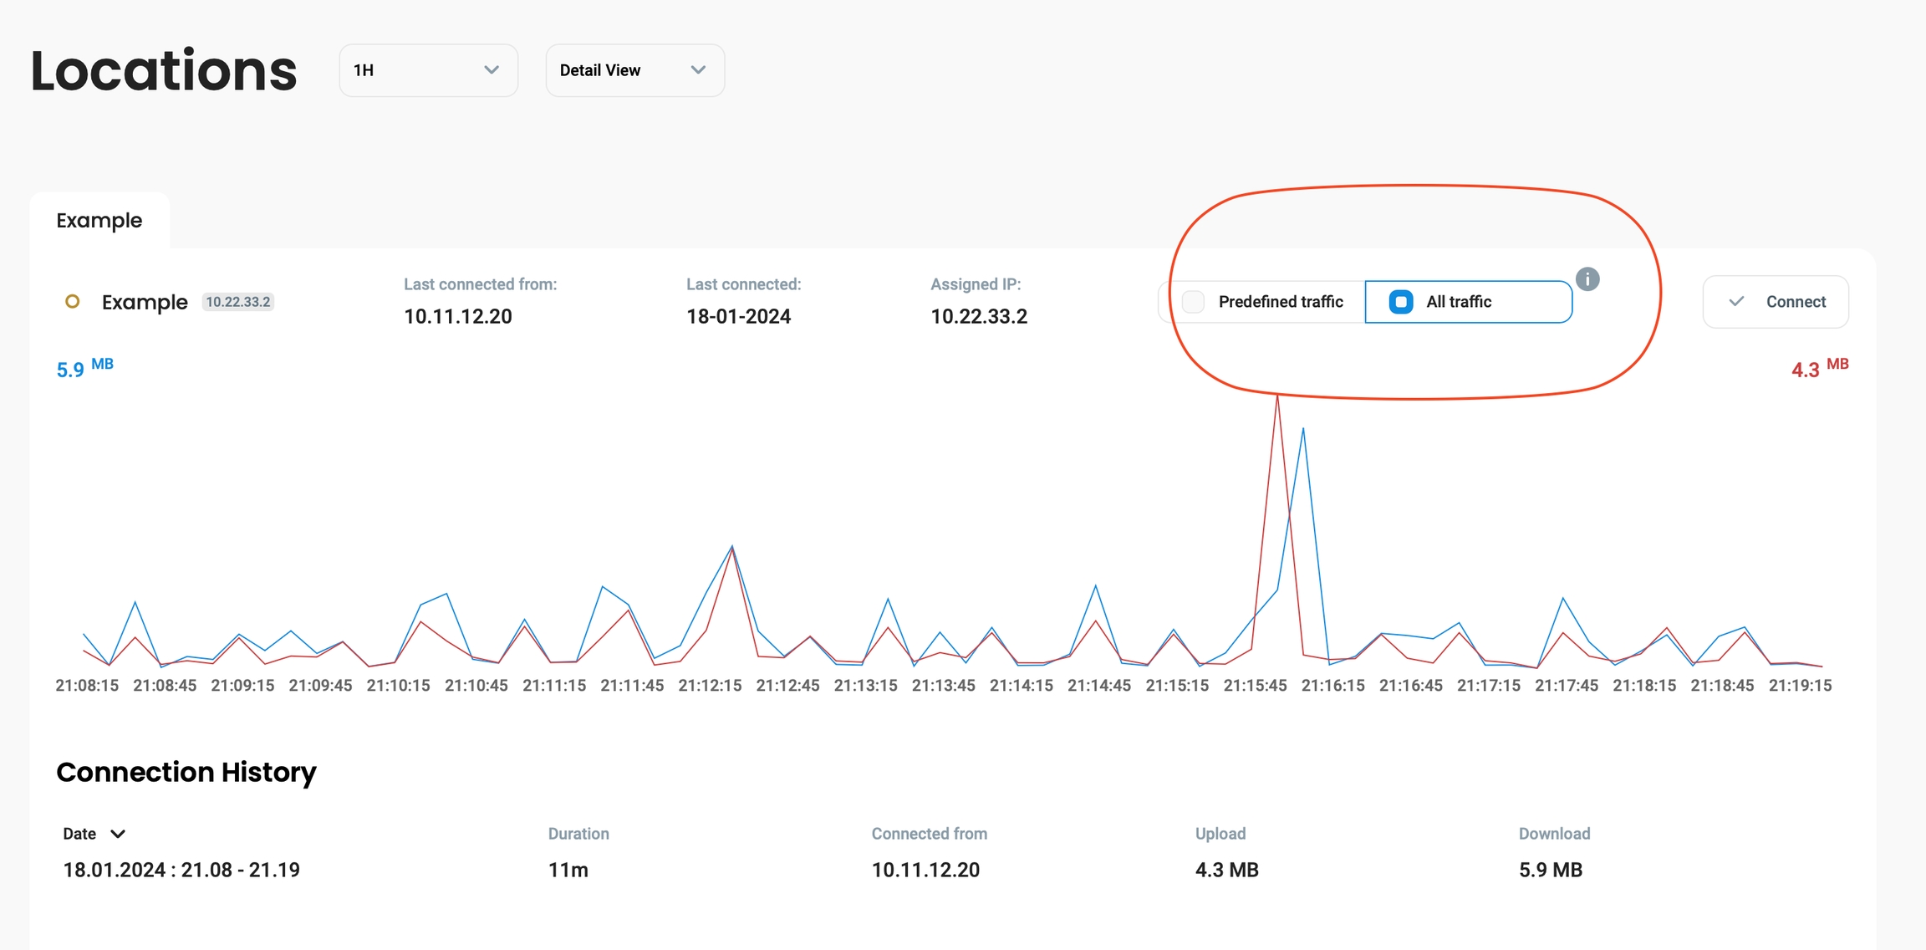Select the 18.01.2024 connection history row
This screenshot has height=950, width=1926.
[x=181, y=870]
